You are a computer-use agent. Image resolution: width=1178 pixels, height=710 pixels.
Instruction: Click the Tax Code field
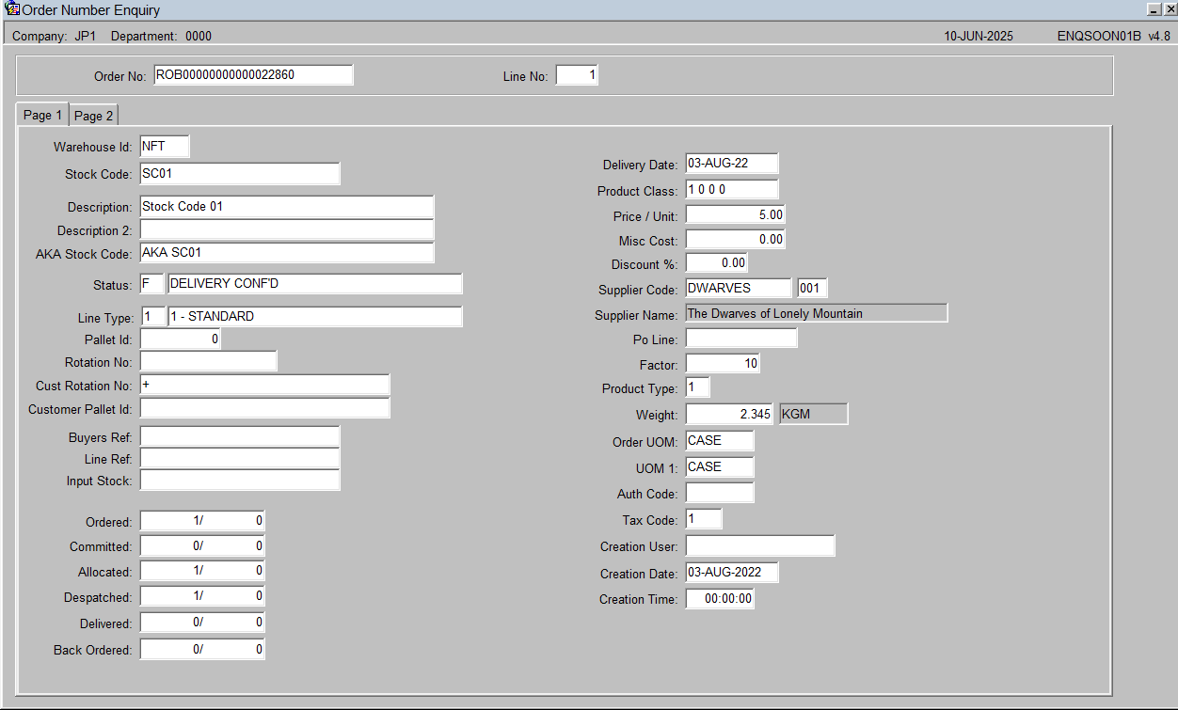coord(704,519)
